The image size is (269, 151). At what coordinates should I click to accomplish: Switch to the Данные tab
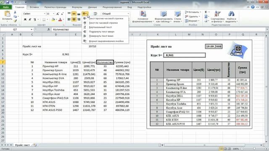point(92,7)
